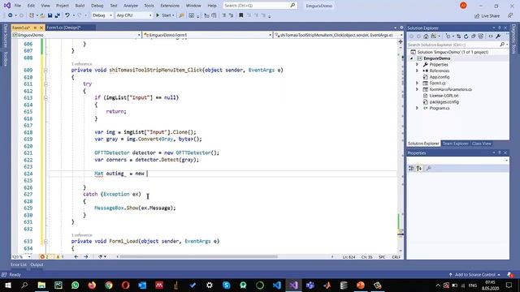Open the Output tab
Image resolution: width=520 pixels, height=292 pixels.
[37, 264]
